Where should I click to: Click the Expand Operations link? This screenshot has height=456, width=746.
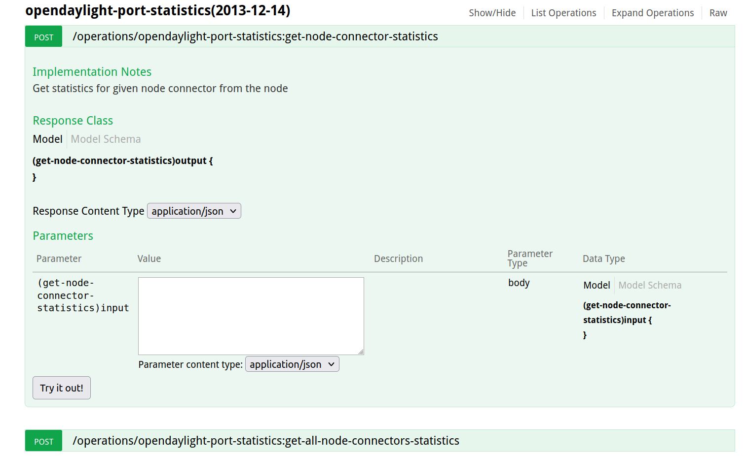tap(652, 13)
